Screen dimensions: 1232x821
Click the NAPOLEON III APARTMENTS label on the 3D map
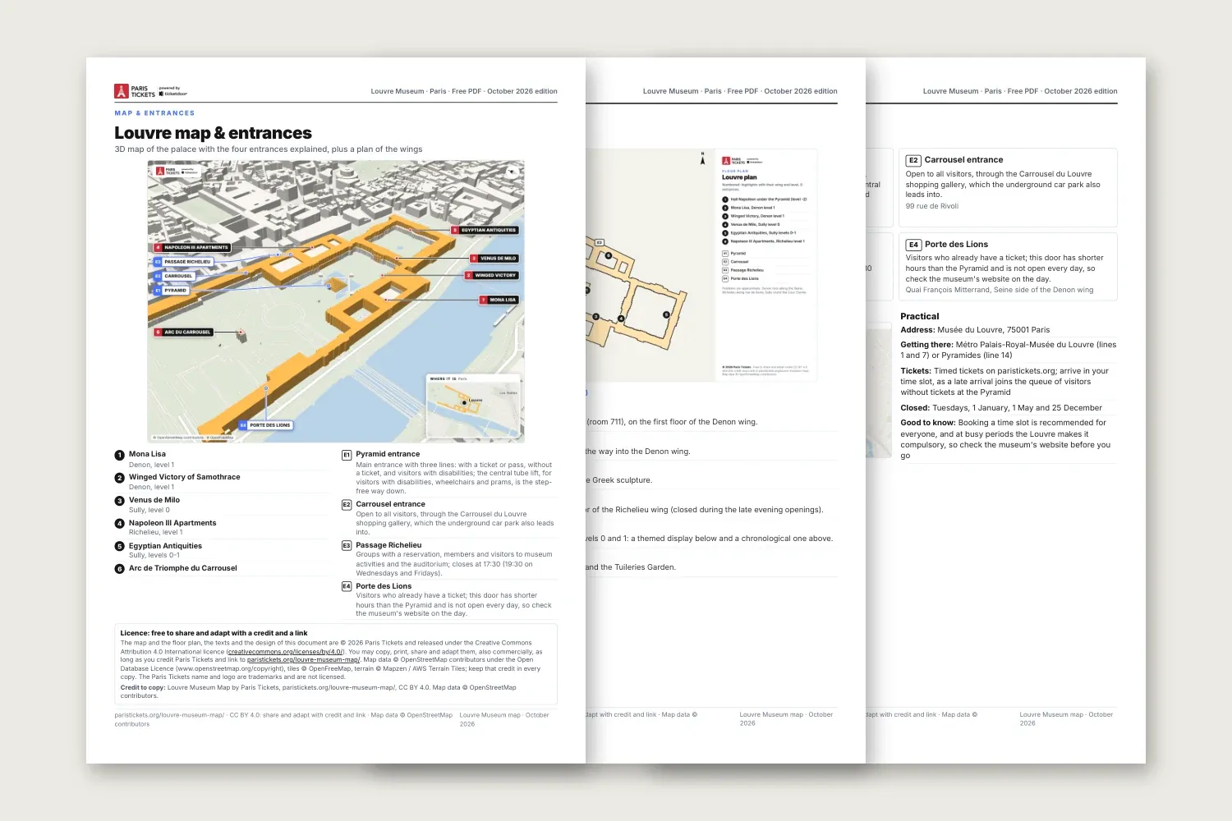(192, 248)
